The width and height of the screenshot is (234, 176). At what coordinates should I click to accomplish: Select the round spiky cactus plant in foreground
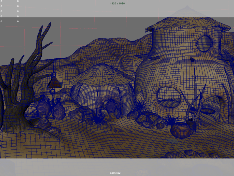180,130
